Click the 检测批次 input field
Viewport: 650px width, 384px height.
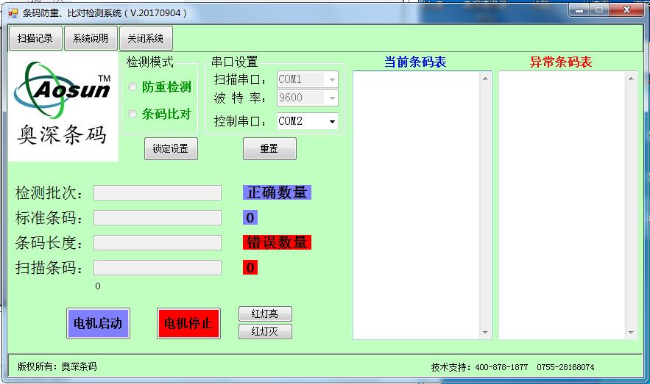coord(157,193)
